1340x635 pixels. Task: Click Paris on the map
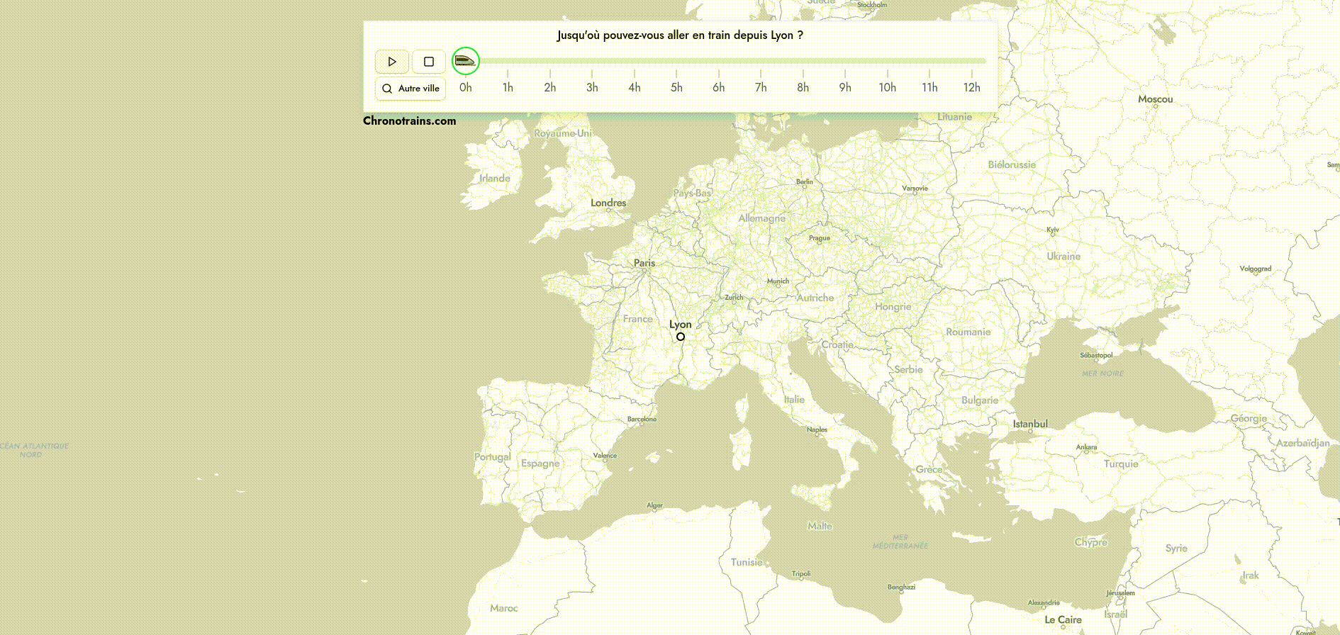tap(644, 264)
